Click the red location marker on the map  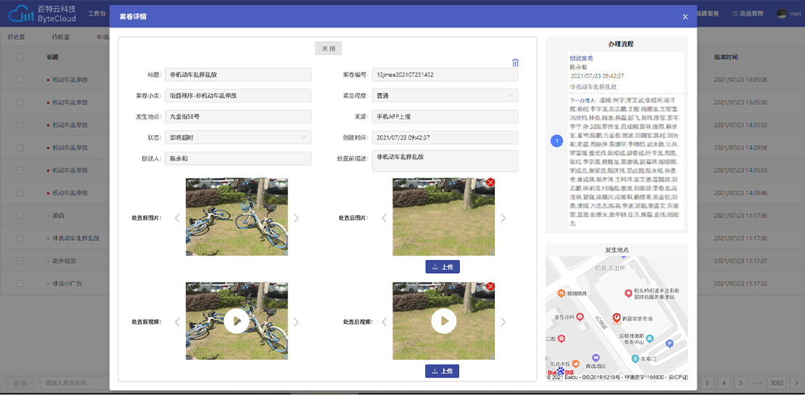pos(617,318)
